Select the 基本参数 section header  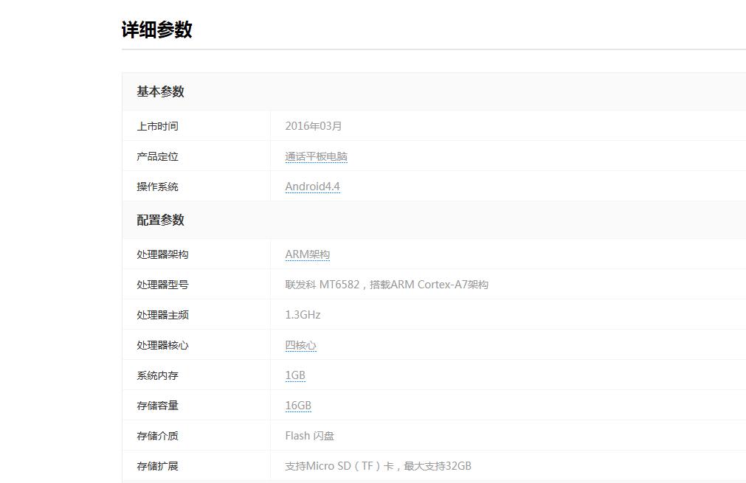tap(160, 91)
